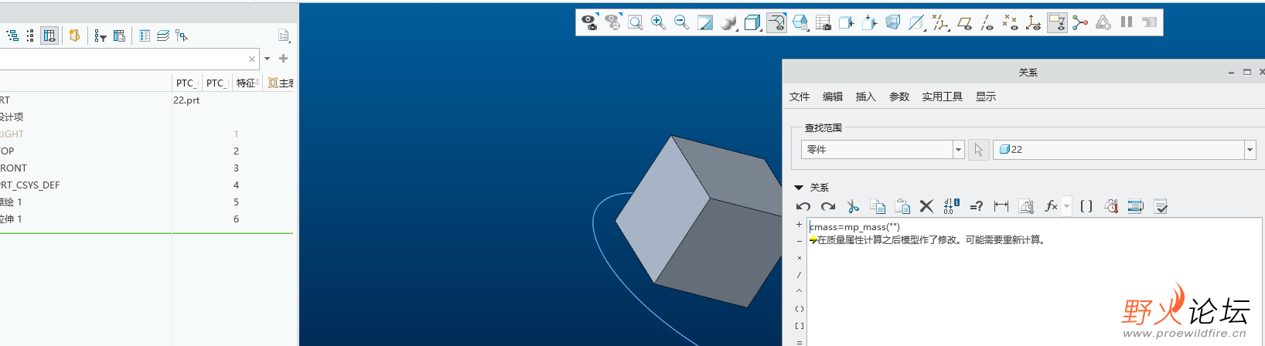Clear the model tree search field
This screenshot has width=1265, height=346.
[x=252, y=59]
